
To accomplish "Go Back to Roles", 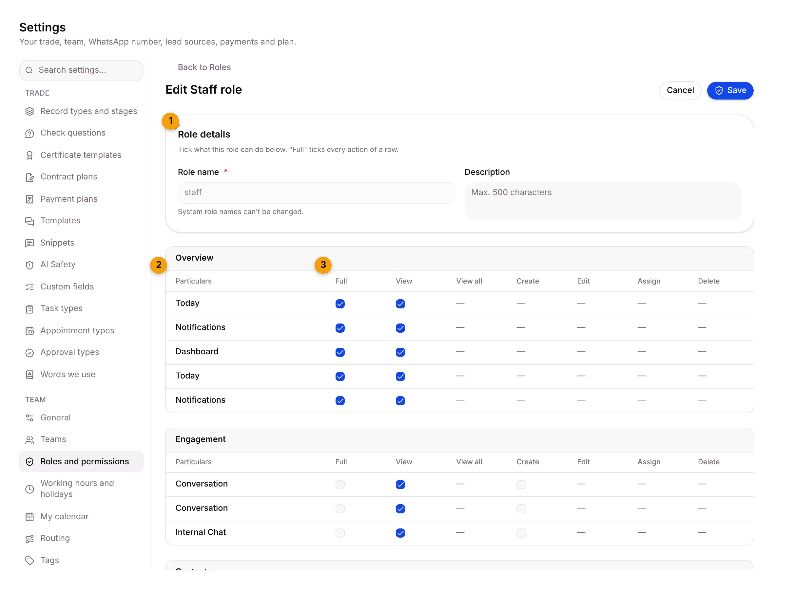I will [x=204, y=67].
